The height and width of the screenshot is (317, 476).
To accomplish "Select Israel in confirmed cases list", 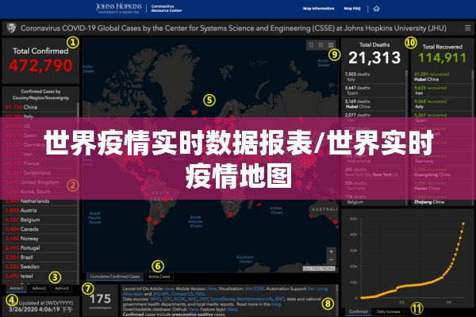I will (40, 276).
